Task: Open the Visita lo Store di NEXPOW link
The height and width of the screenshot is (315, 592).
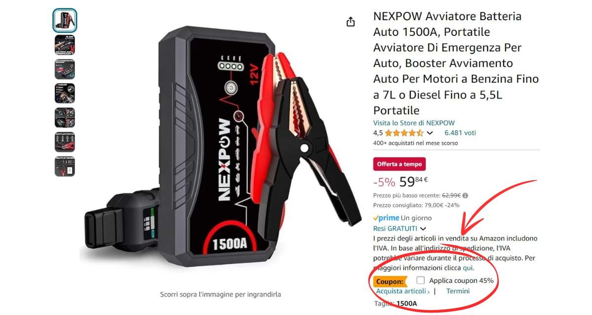Action: pos(414,123)
